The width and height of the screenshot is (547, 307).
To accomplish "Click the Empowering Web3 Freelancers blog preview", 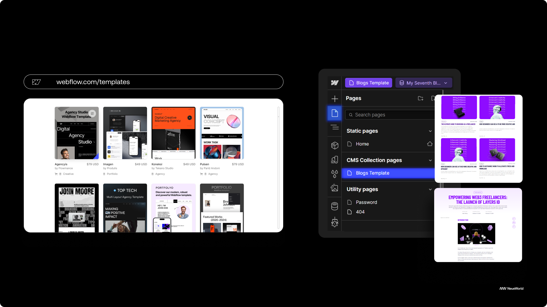I will pyautogui.click(x=478, y=225).
